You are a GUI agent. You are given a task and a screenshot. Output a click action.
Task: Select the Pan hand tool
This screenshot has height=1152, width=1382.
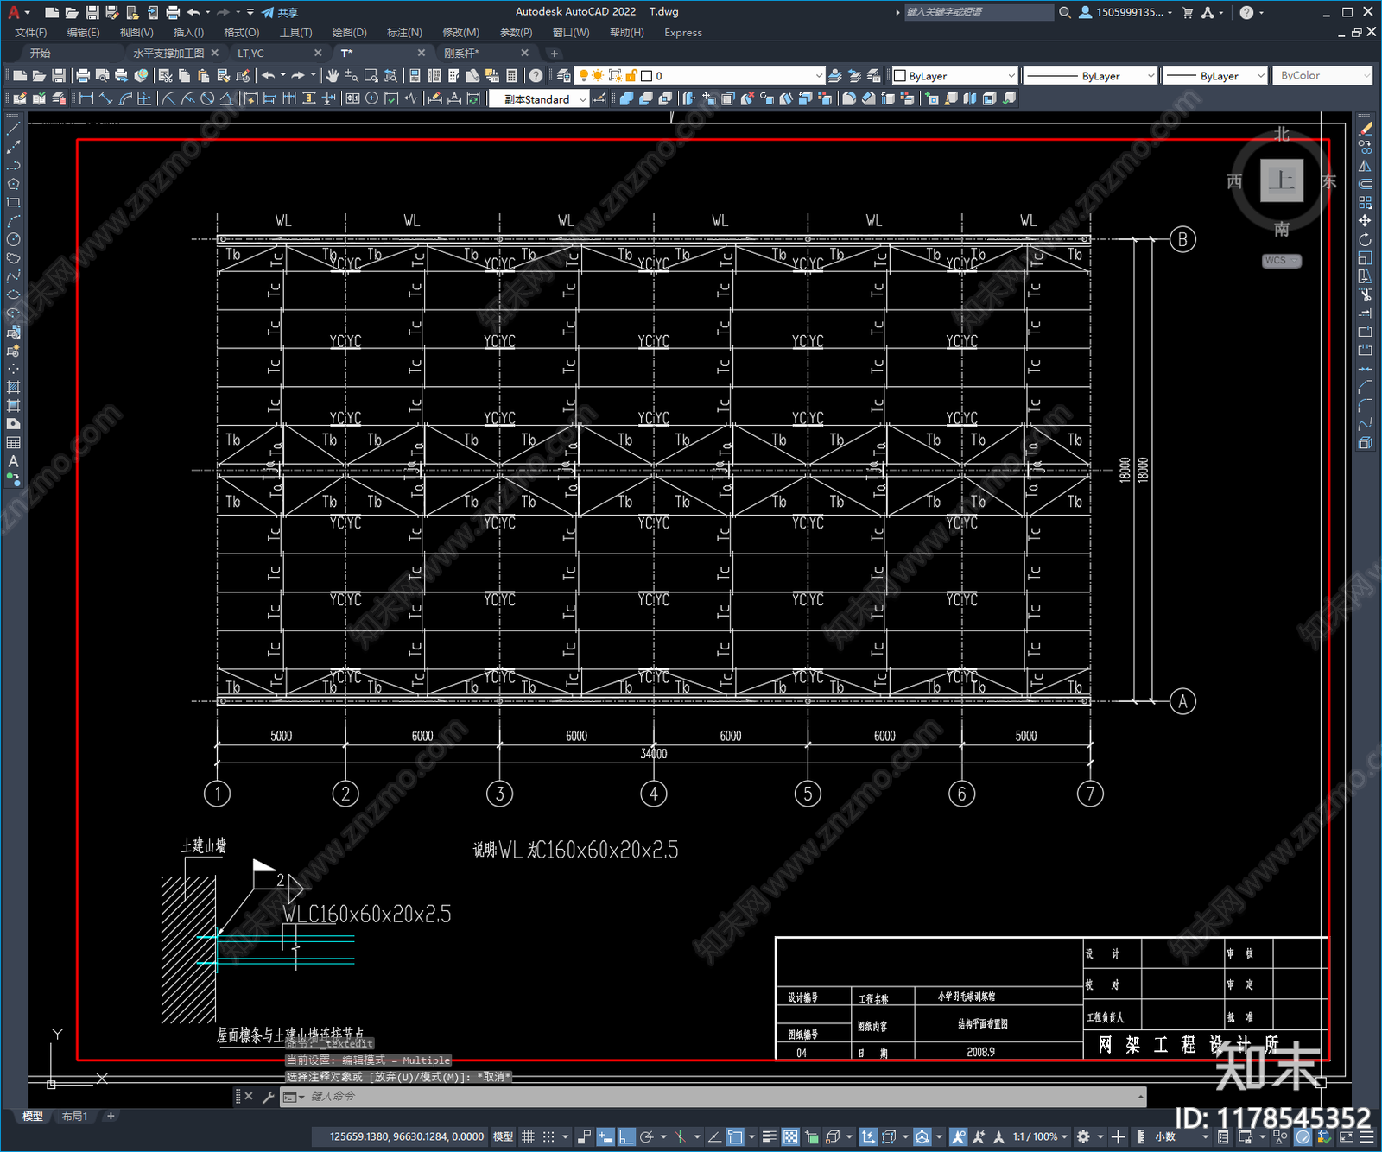(x=333, y=76)
